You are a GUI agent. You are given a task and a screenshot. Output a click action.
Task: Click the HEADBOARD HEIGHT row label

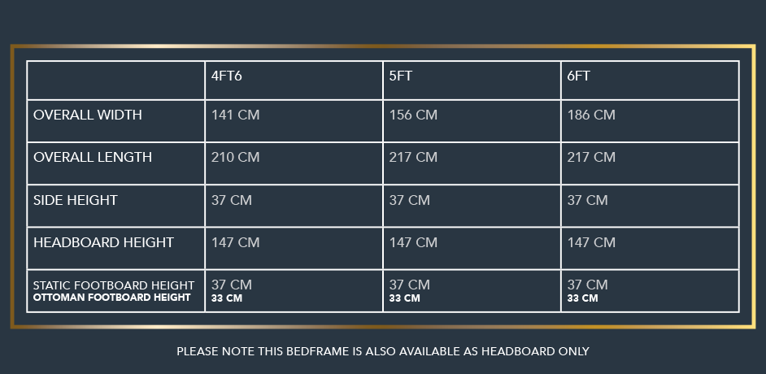[x=103, y=242]
